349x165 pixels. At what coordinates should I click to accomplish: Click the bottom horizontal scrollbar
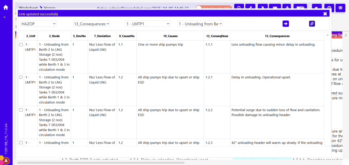[102, 163]
